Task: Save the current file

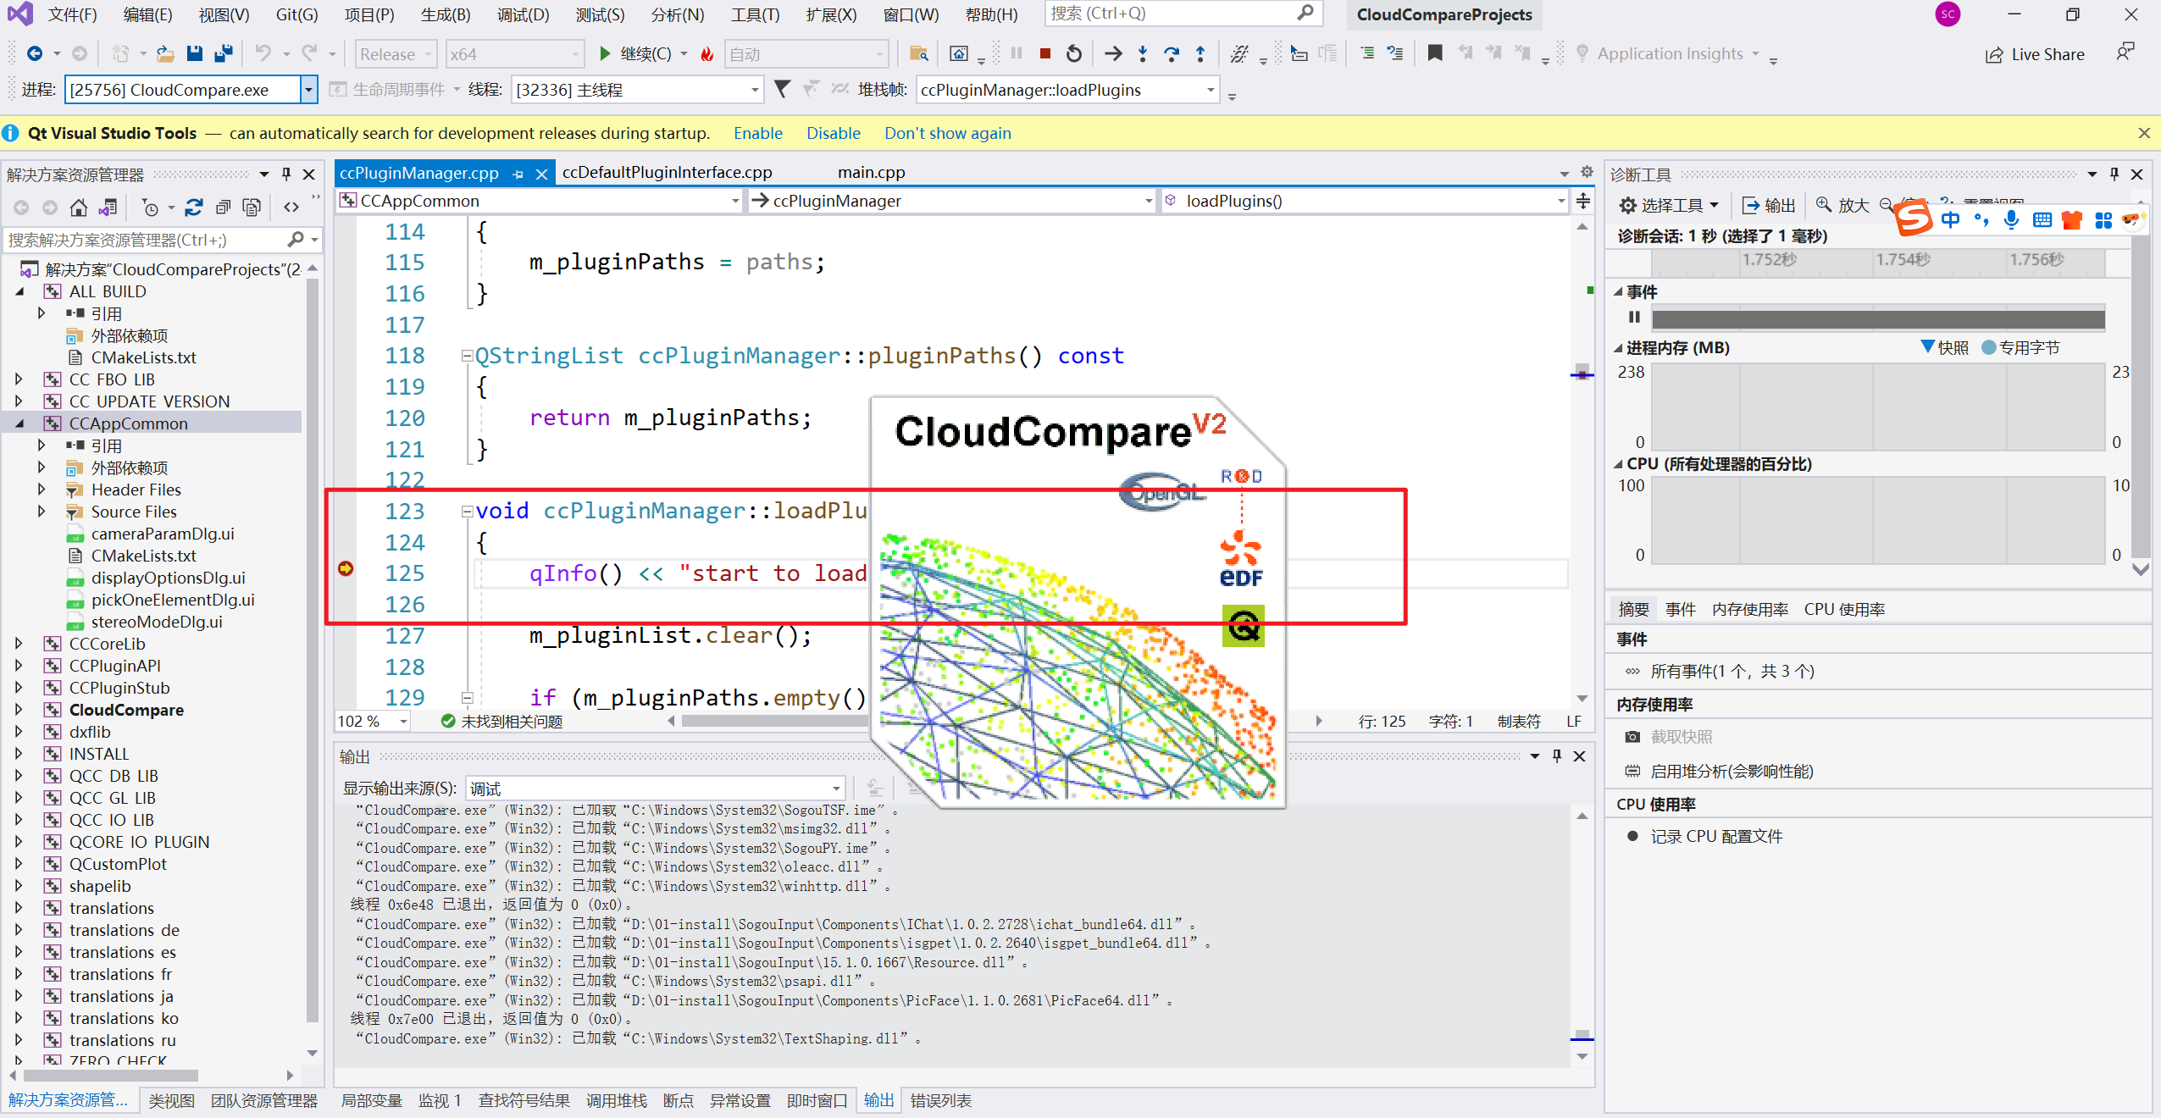Action: click(x=195, y=53)
